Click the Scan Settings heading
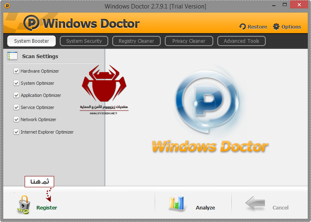 (40, 56)
